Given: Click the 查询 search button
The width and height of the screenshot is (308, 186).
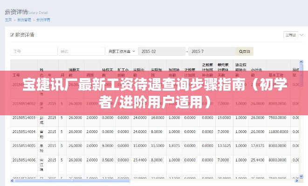Looking at the screenshot, I should point(244,51).
